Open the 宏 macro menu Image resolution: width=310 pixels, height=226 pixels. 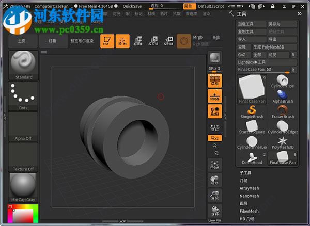coord(128,14)
